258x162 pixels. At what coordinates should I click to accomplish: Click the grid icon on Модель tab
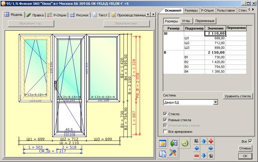coord(7,15)
